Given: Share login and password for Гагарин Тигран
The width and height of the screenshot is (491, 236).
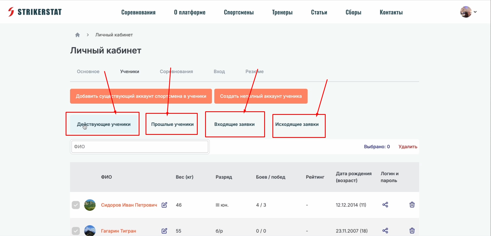Looking at the screenshot, I should [x=385, y=231].
